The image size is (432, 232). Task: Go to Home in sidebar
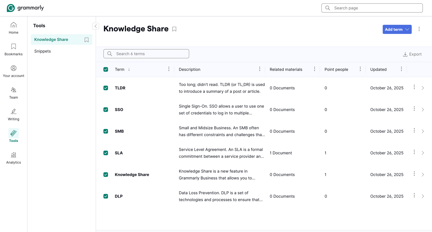coord(13,28)
